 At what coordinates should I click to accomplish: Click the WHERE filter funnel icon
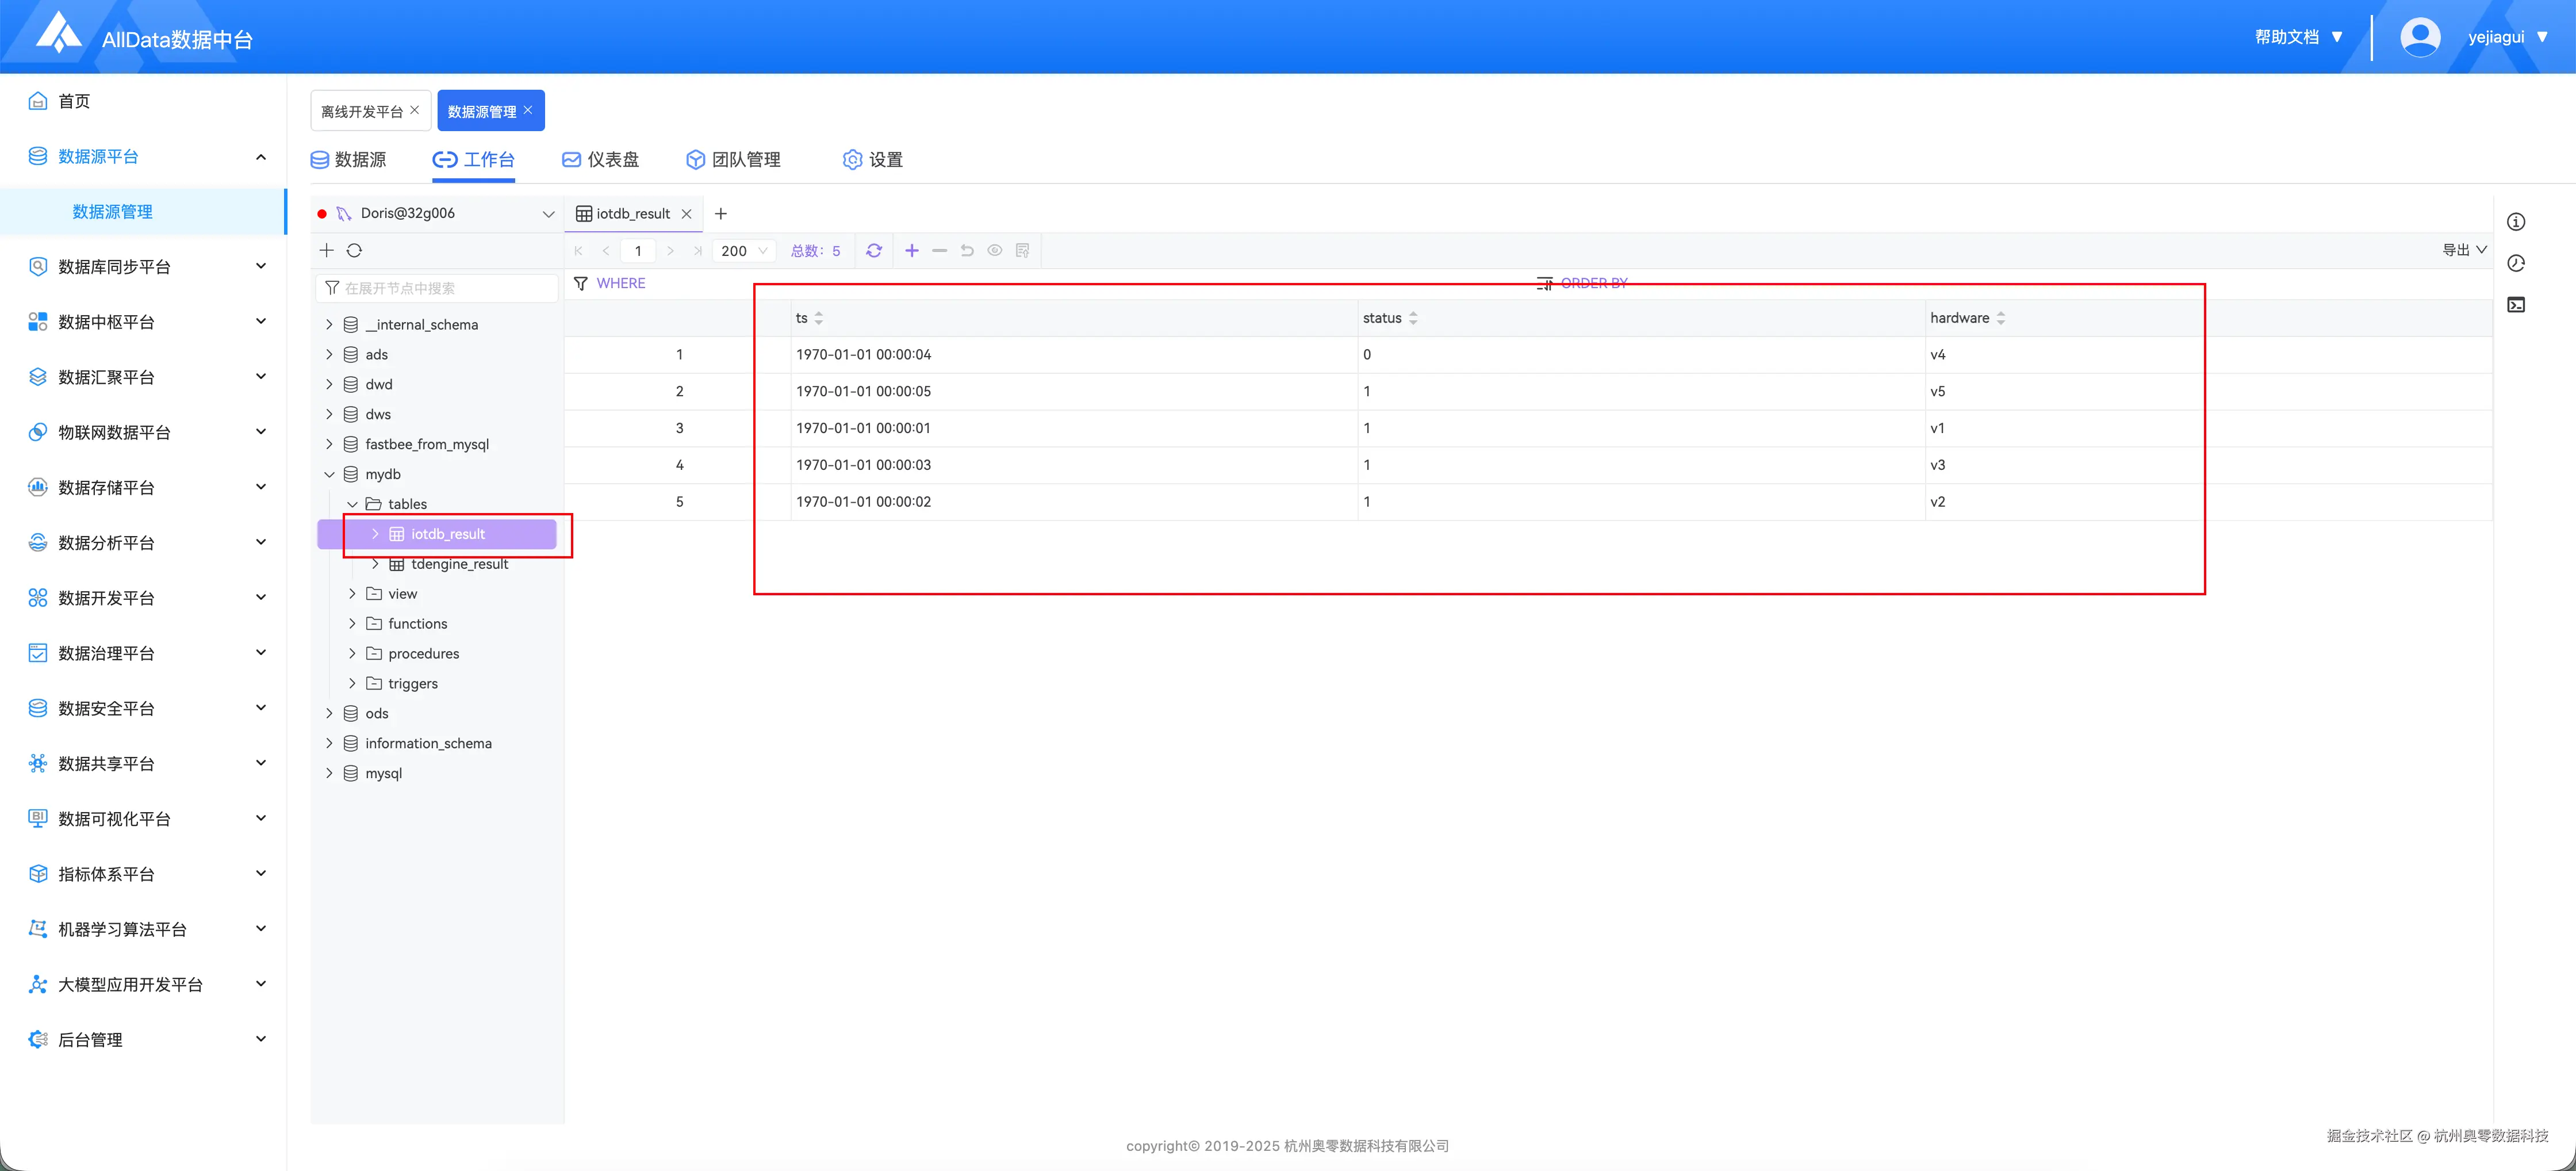(x=581, y=284)
